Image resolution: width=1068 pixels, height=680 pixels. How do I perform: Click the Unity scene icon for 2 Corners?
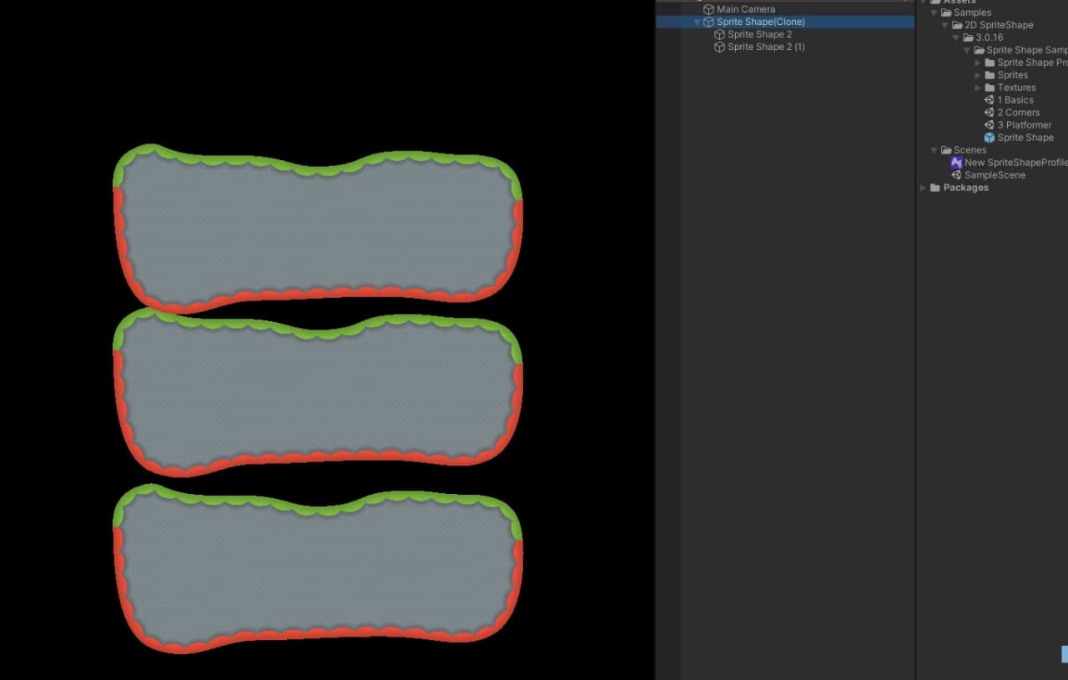tap(990, 113)
